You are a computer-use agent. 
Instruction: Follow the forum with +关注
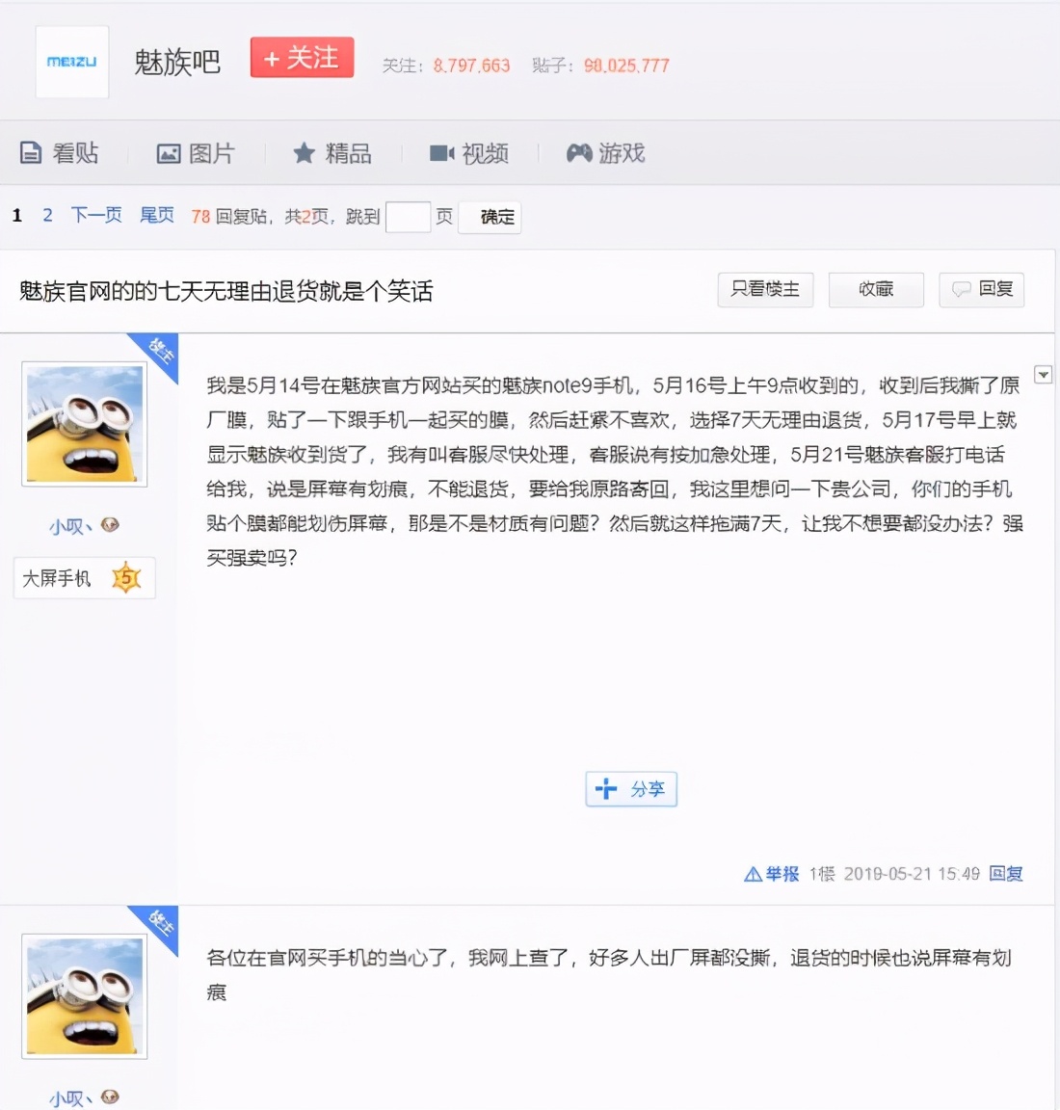[x=301, y=58]
